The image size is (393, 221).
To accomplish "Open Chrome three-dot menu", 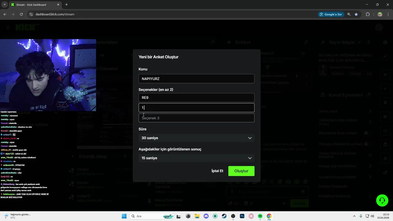I will [388, 14].
